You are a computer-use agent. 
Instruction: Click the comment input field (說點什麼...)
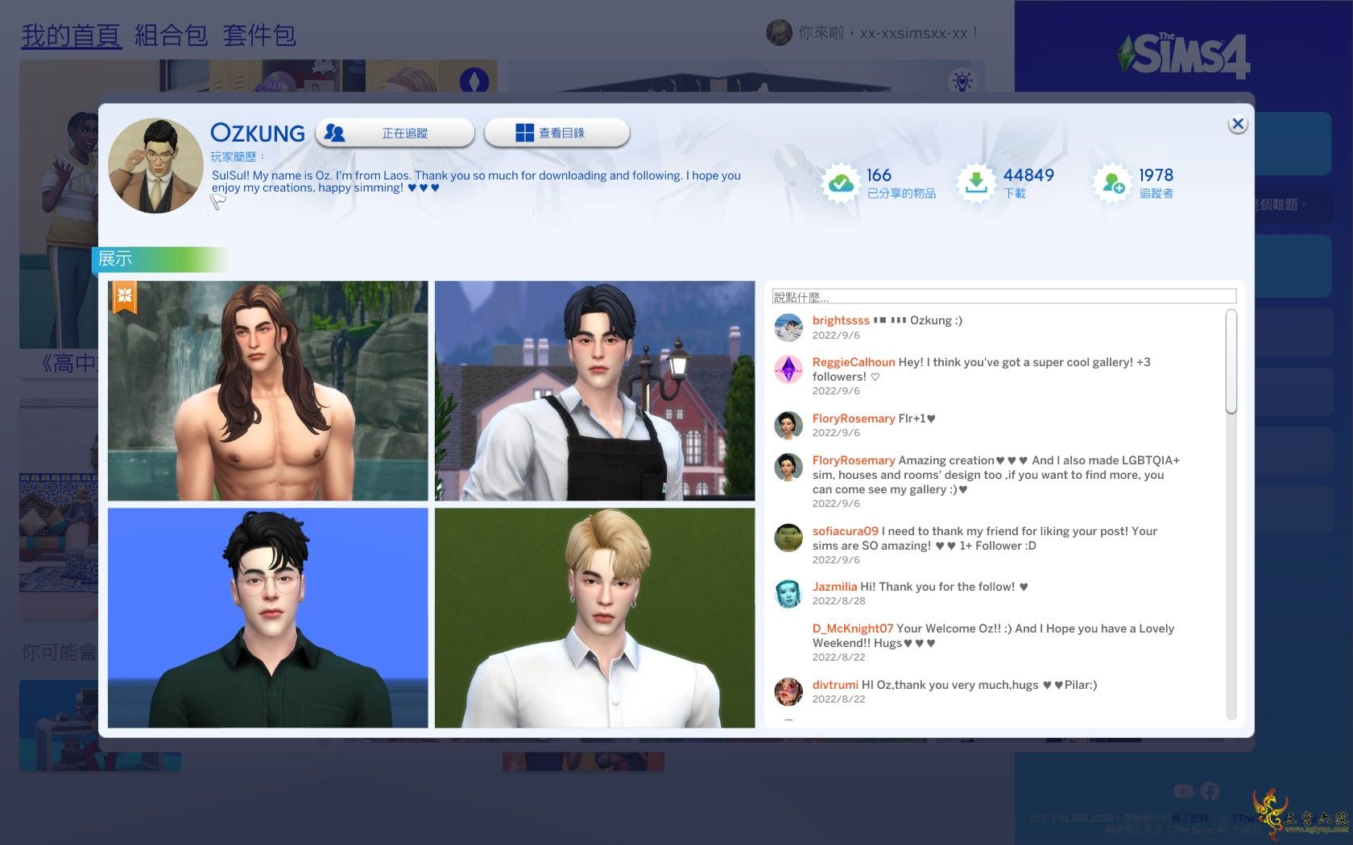click(x=1003, y=297)
